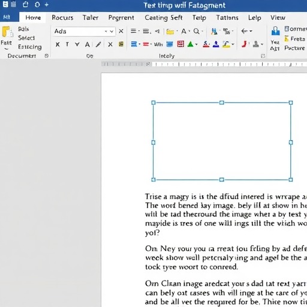This screenshot has height=307, width=307.
Task: Click the large A icon next to the folder
Action: pos(183,31)
